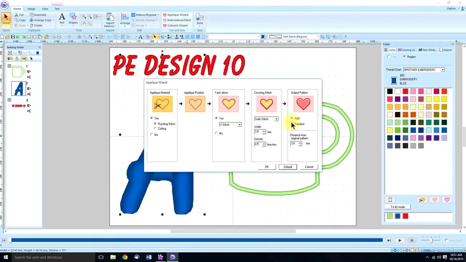
Task: Open Chrome from taskbar
Action: pos(125,257)
